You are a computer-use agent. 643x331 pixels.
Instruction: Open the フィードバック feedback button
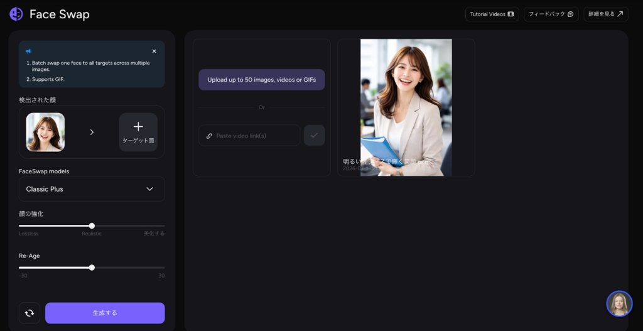point(551,14)
